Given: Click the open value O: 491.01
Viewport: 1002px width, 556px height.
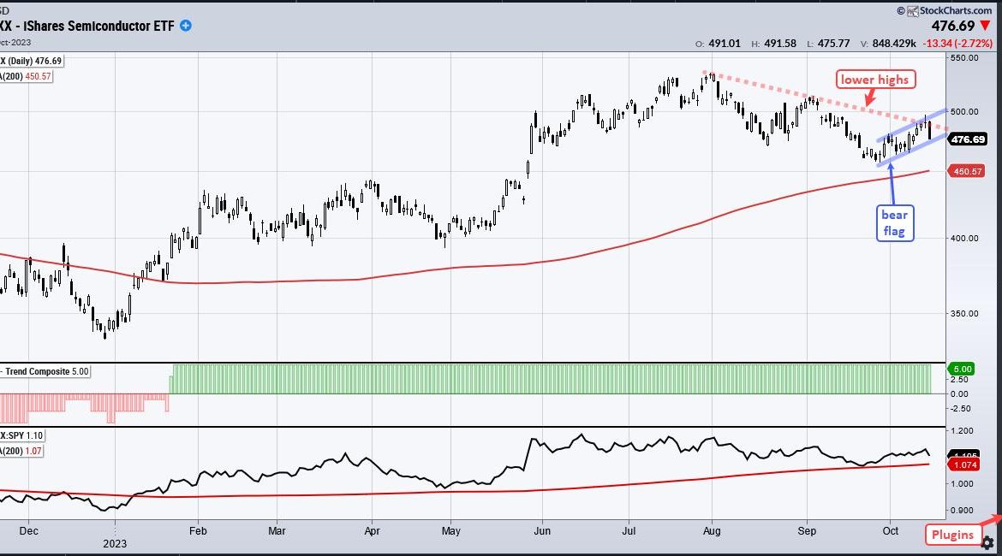Looking at the screenshot, I should pyautogui.click(x=718, y=44).
